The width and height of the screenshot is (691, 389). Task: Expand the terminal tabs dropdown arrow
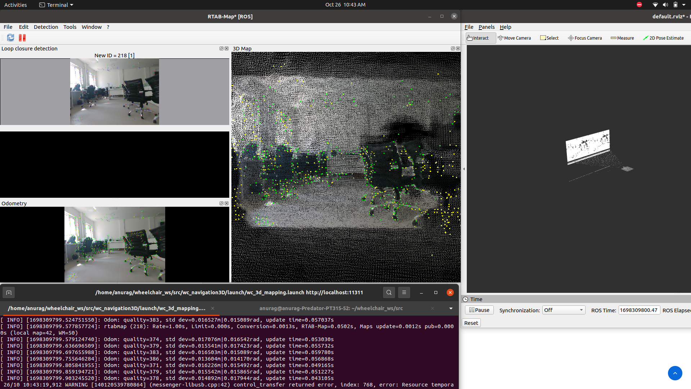pyautogui.click(x=451, y=309)
